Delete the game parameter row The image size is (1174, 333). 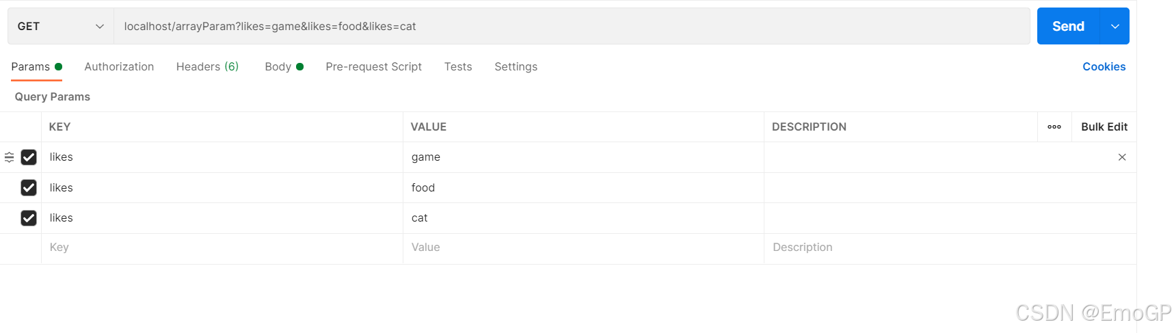pos(1122,157)
